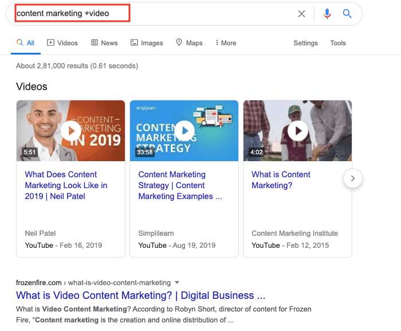Screen dimensions: 401x331
Task: Click the Simplilearn channel name
Action: coord(156,233)
